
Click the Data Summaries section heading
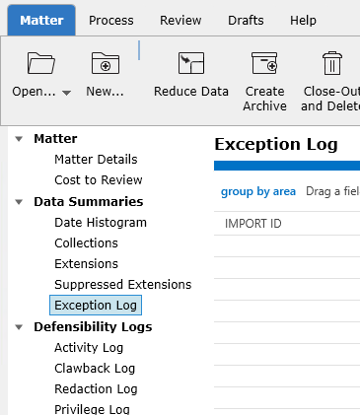(89, 202)
